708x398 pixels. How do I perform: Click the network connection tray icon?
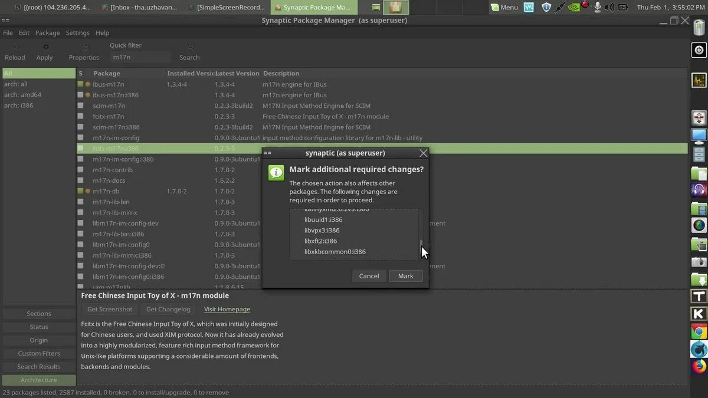pos(559,7)
